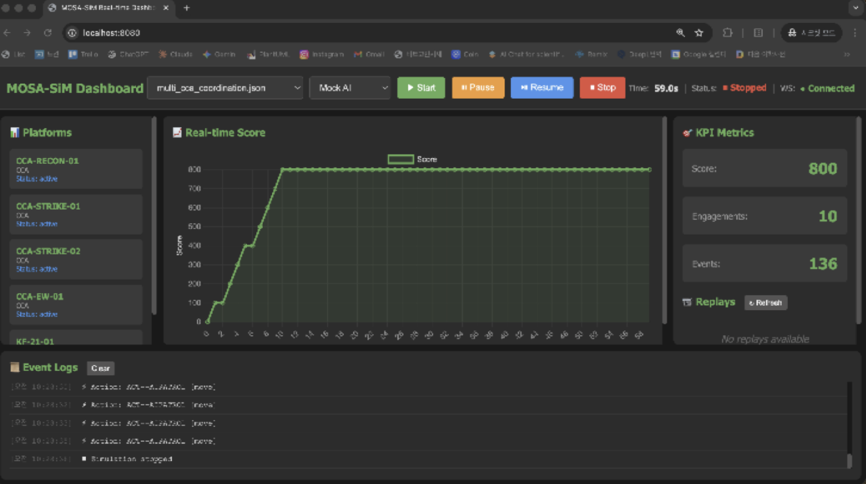This screenshot has width=866, height=484.
Task: Open the multi_cca_coordination.json scenario dropdown
Action: coord(225,88)
